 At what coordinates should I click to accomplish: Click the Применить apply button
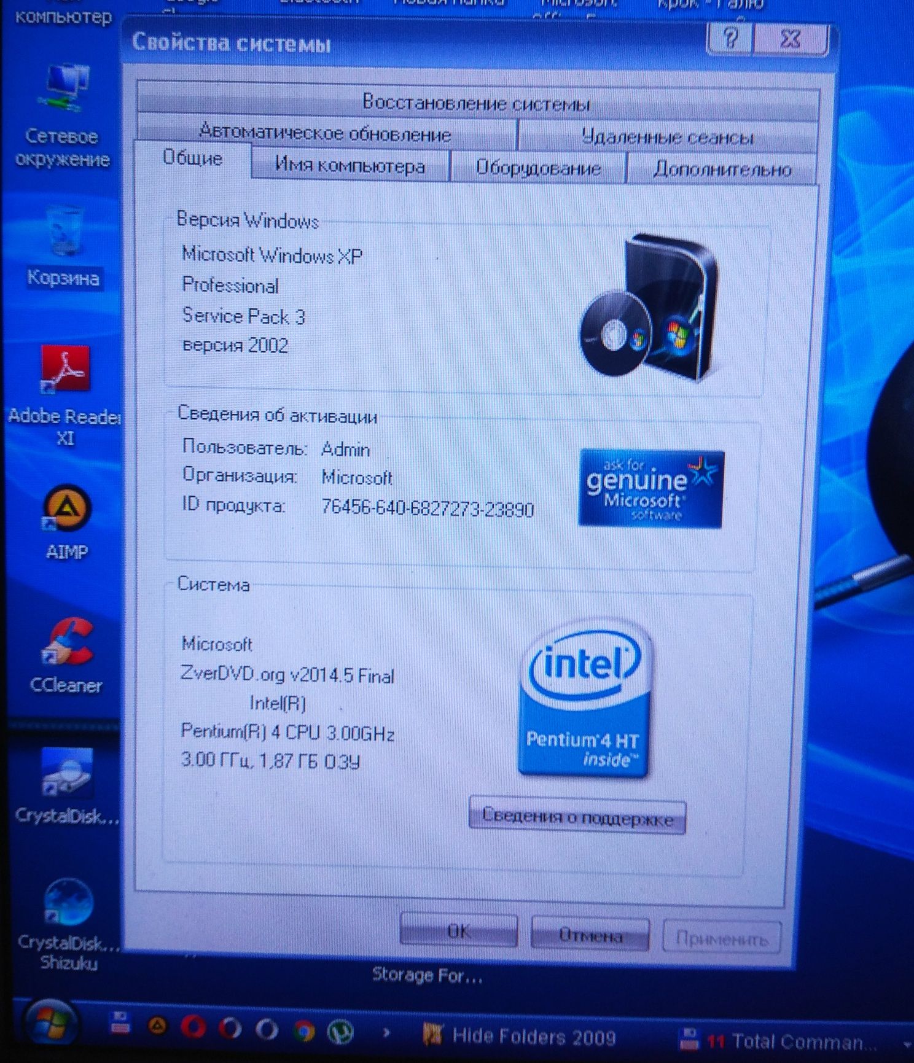coord(722,938)
